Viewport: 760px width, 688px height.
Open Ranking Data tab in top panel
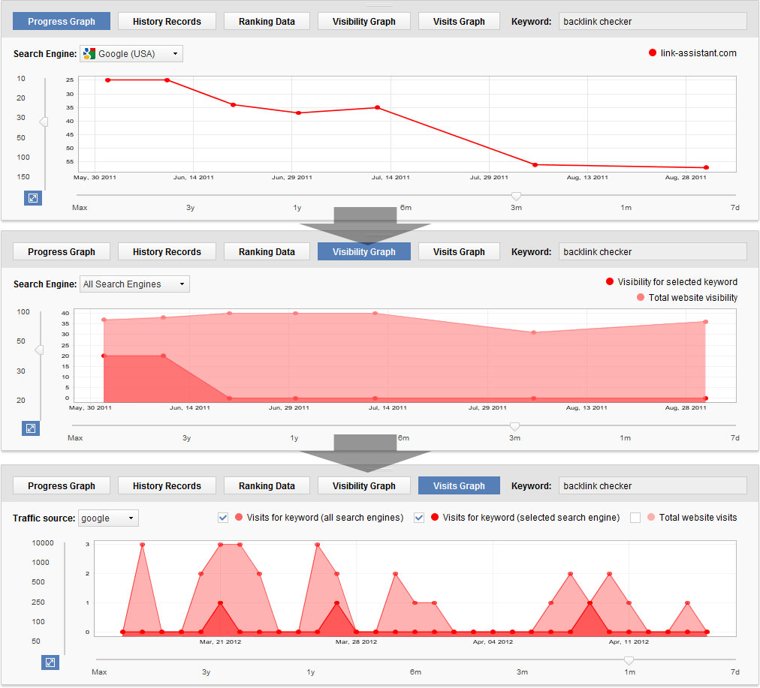tap(267, 21)
